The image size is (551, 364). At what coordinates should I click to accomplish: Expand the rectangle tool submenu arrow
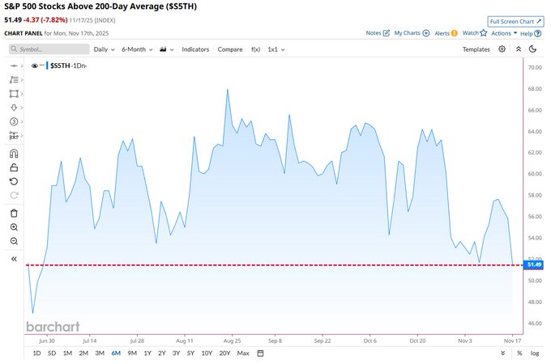22,94
